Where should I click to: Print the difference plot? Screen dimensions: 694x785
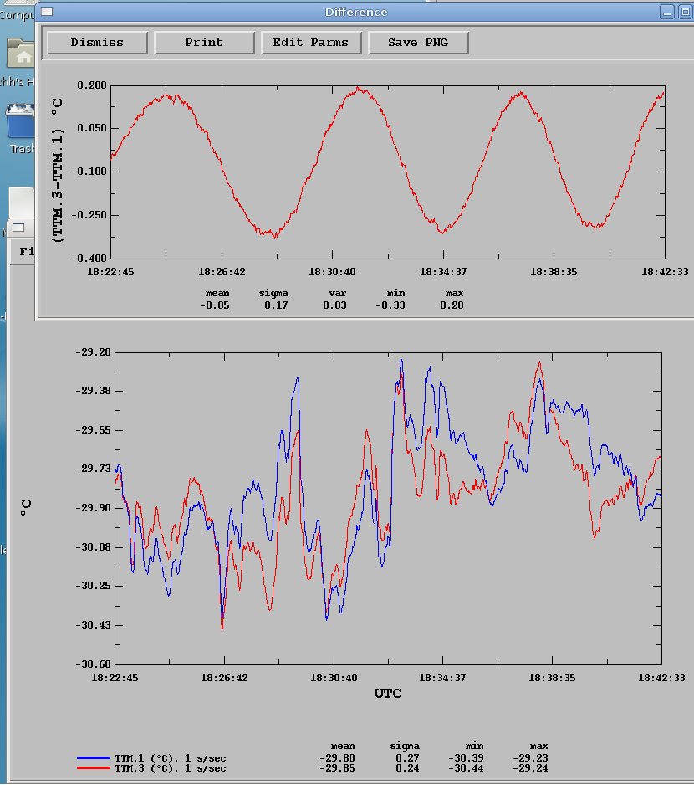click(204, 43)
